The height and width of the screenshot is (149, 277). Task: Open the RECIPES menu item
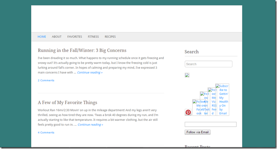tap(110, 37)
